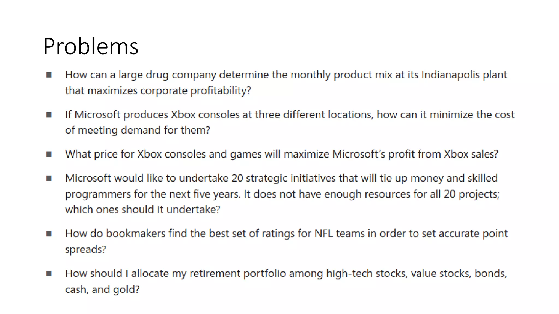Image resolution: width=559 pixels, height=314 pixels.
Task: Click the first bullet square marker
Action: [49, 75]
